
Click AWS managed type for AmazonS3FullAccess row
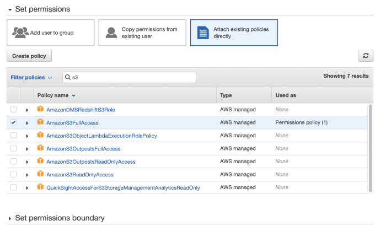click(238, 122)
